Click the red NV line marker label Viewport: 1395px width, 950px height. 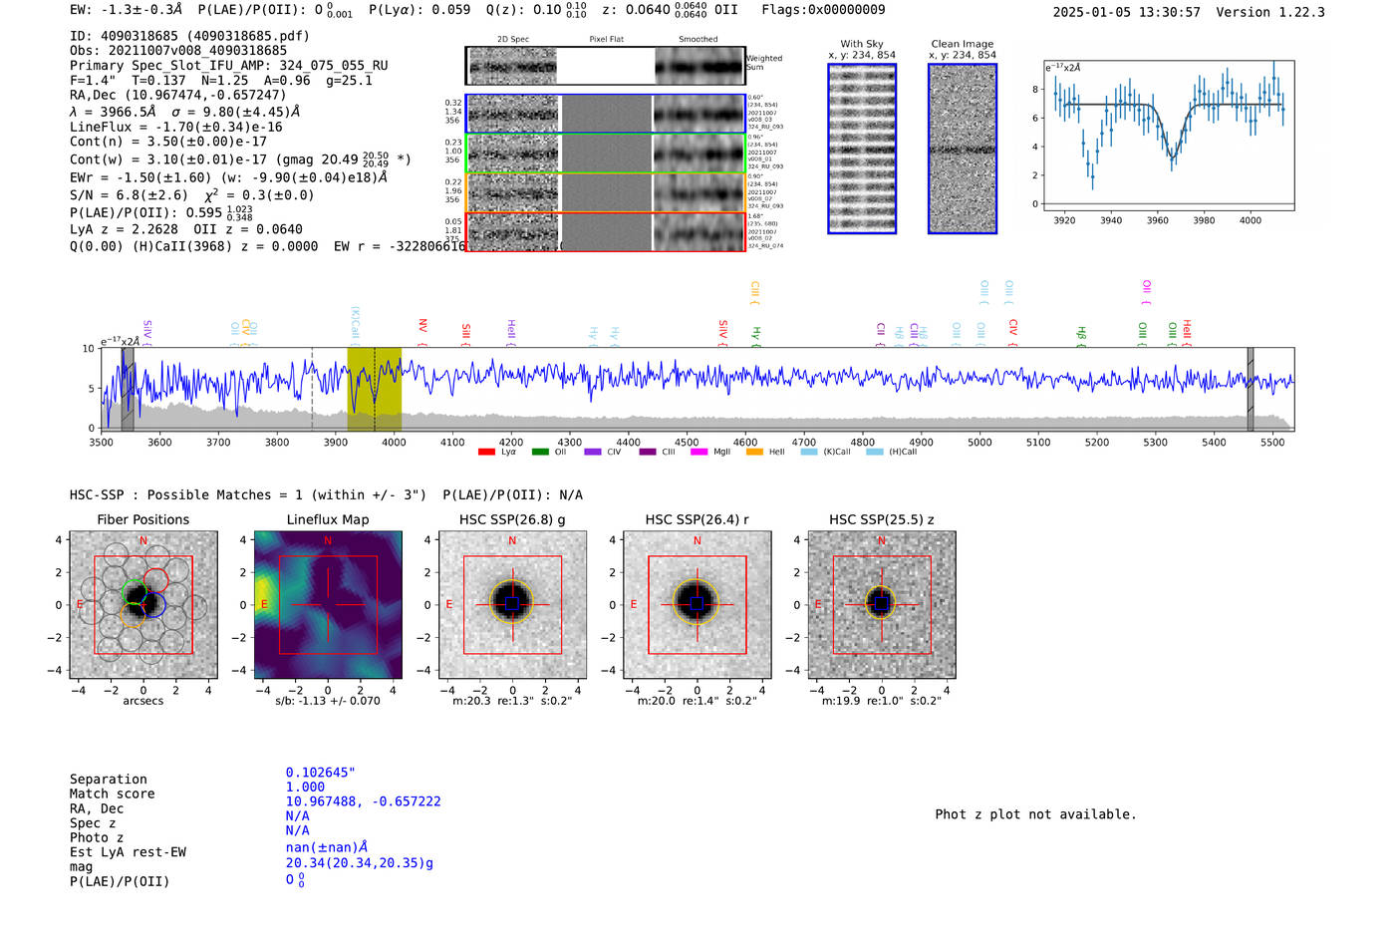(x=422, y=327)
